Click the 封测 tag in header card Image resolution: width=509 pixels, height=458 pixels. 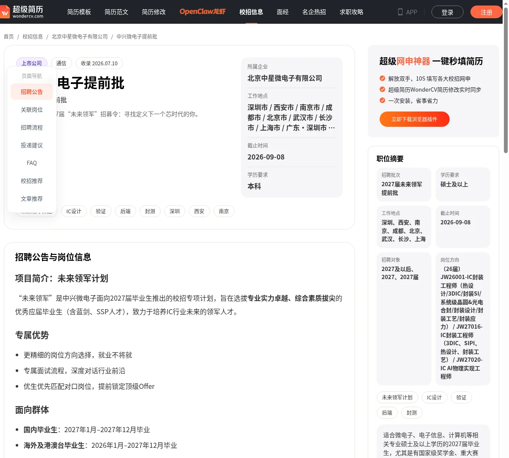(150, 211)
